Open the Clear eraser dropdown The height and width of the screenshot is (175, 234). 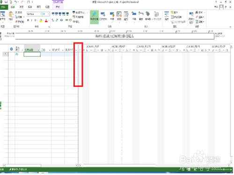point(200,17)
